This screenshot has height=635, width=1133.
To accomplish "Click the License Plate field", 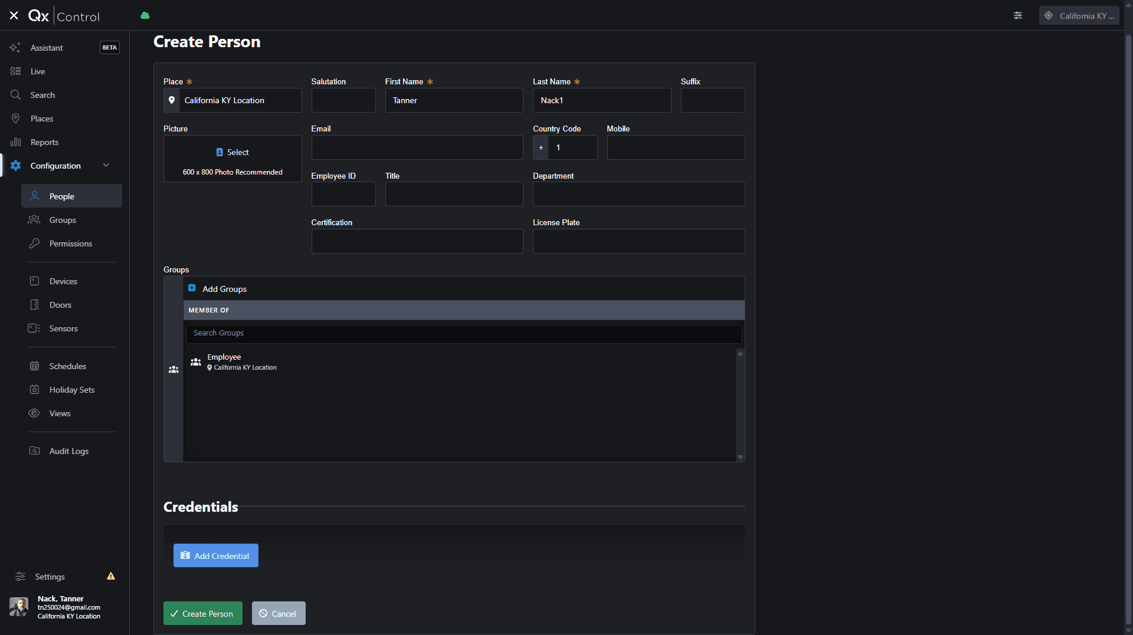I will point(638,241).
